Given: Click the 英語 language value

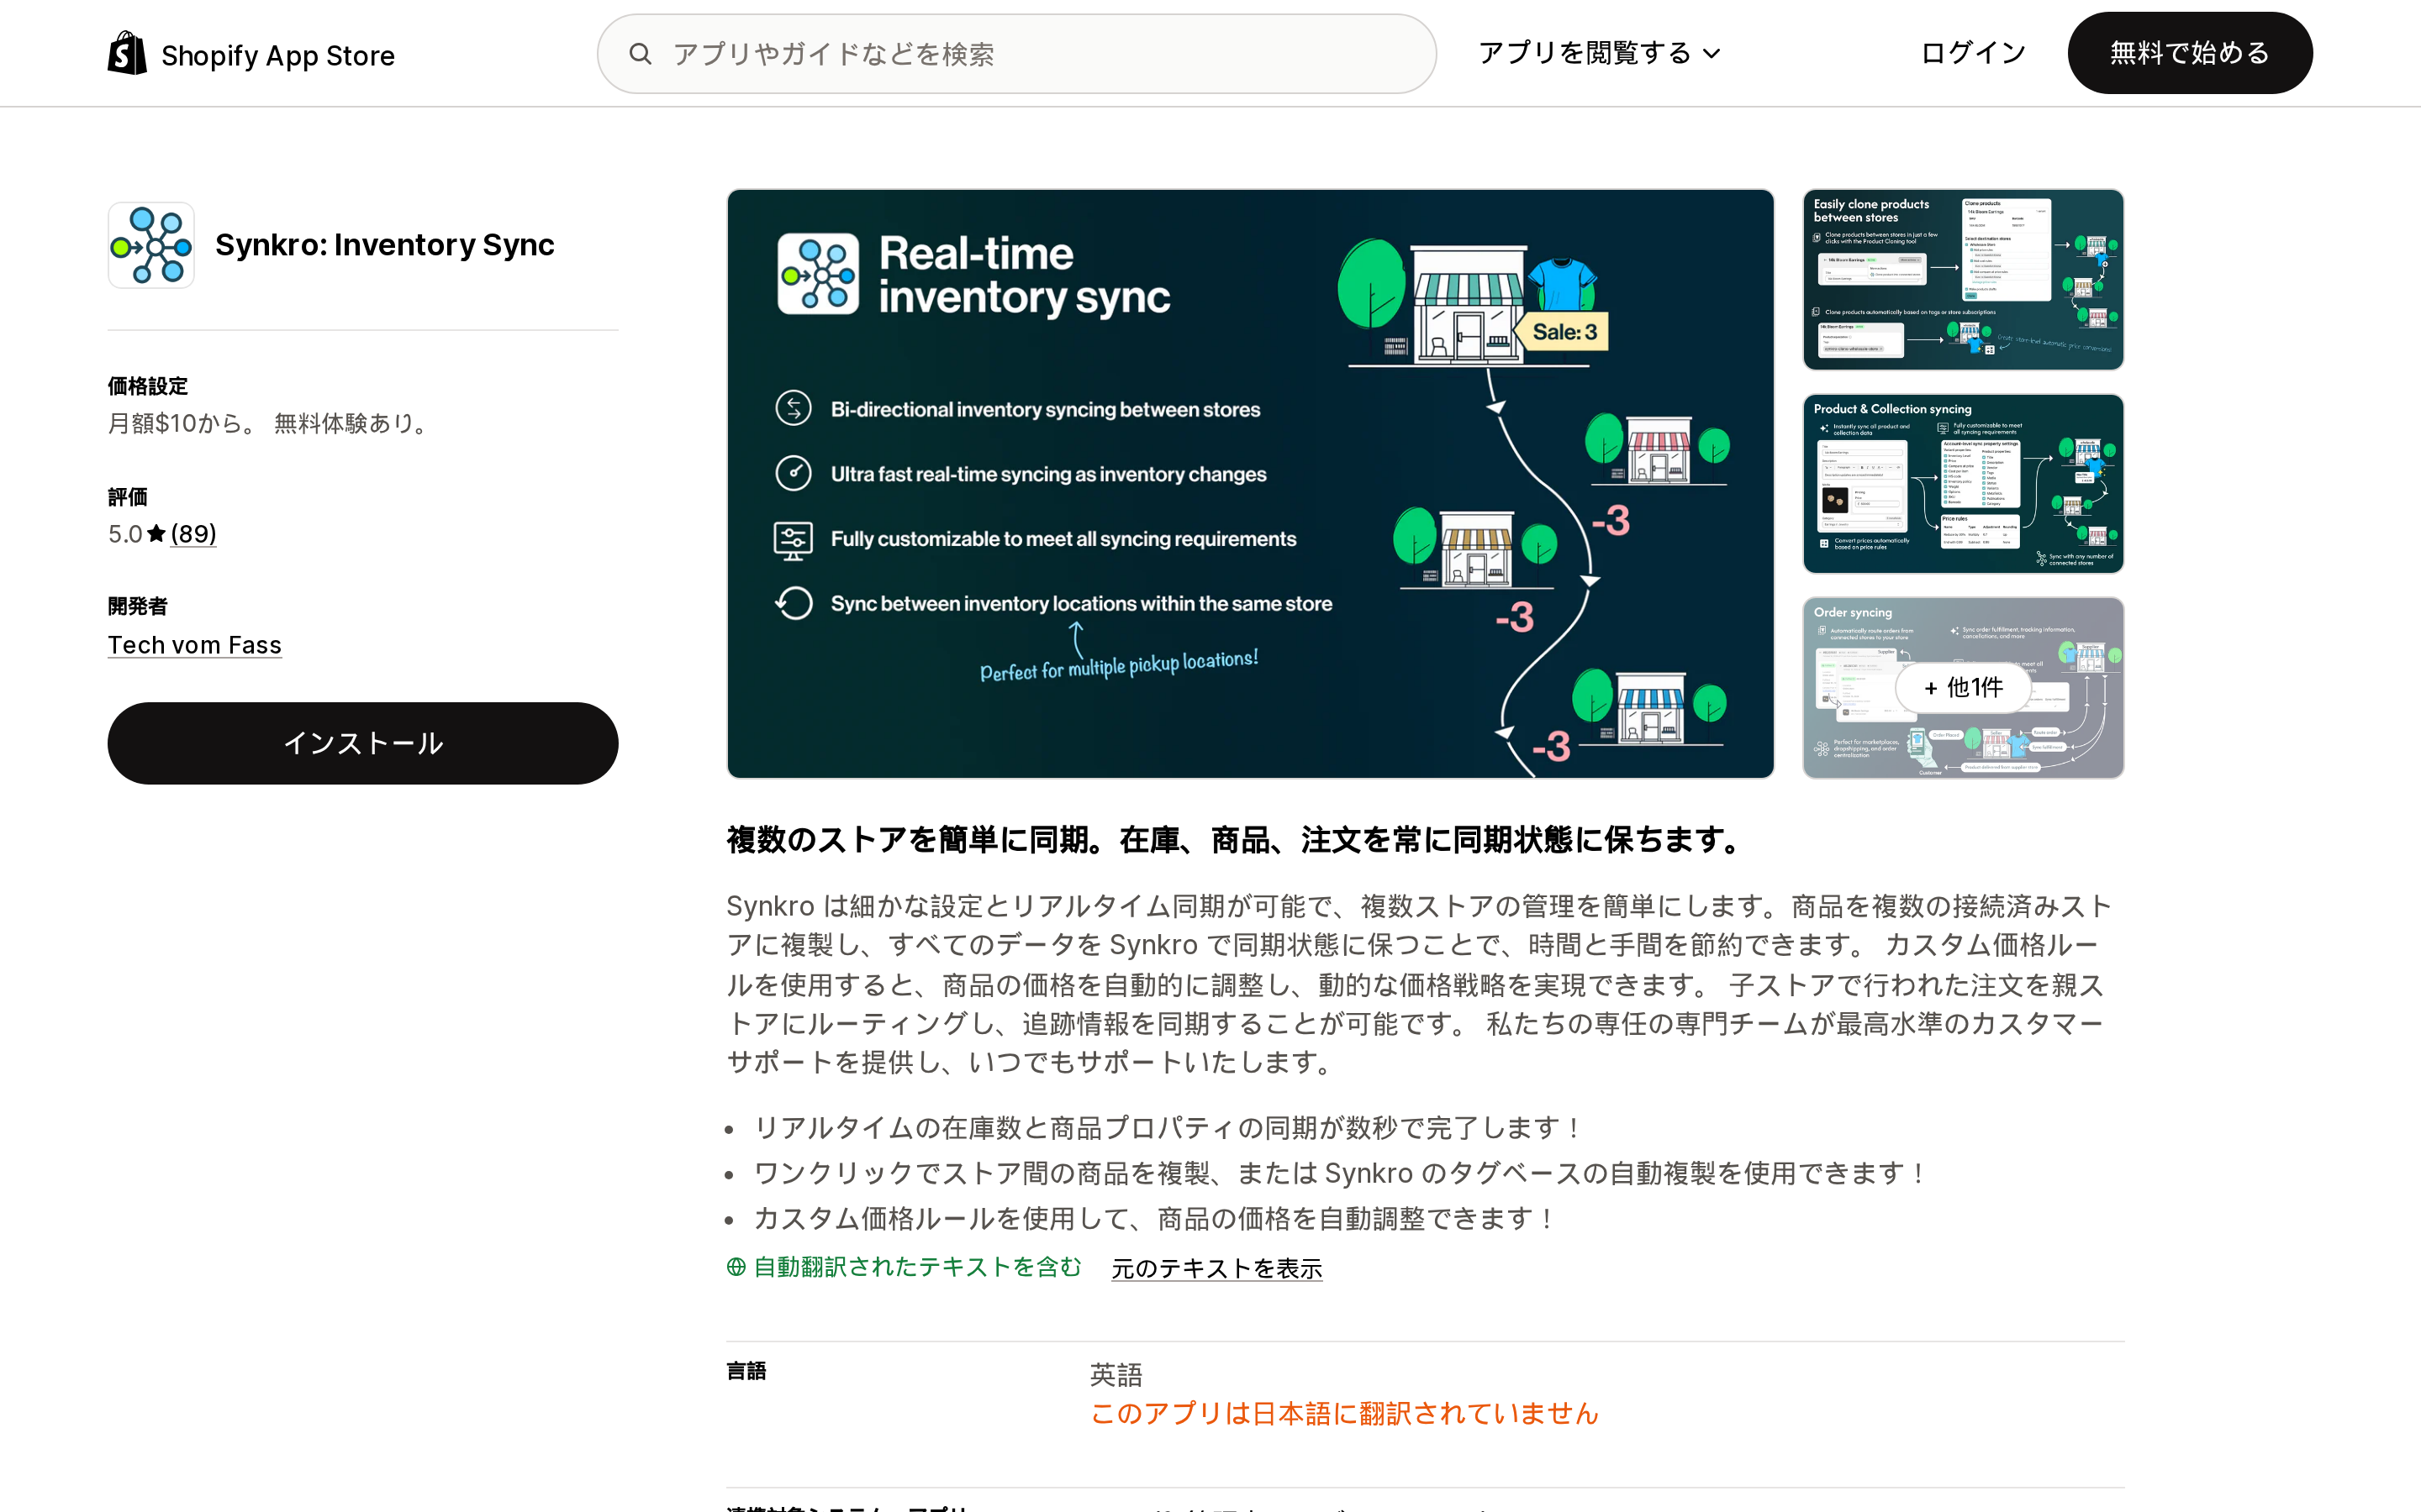Looking at the screenshot, I should (x=1116, y=1375).
